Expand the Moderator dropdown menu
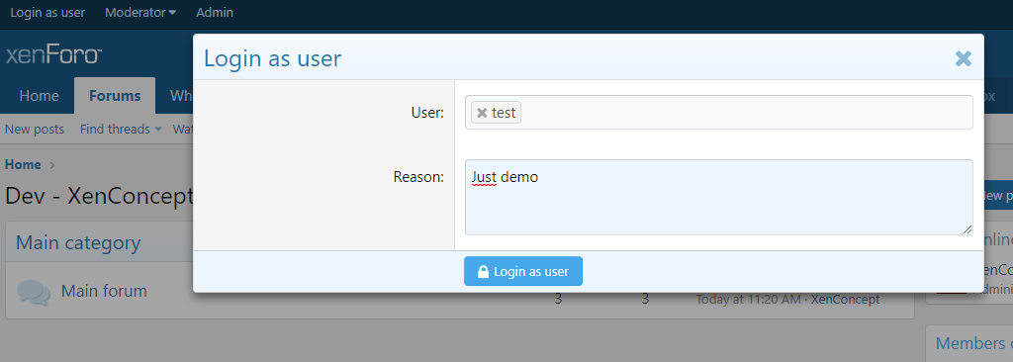This screenshot has width=1013, height=362. tap(140, 12)
